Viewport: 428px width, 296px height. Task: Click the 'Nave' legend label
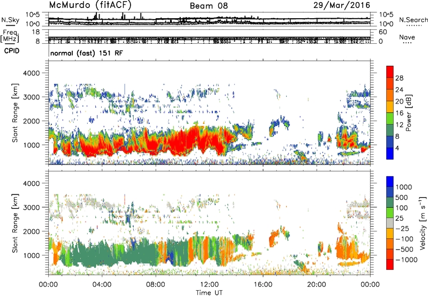pyautogui.click(x=407, y=37)
